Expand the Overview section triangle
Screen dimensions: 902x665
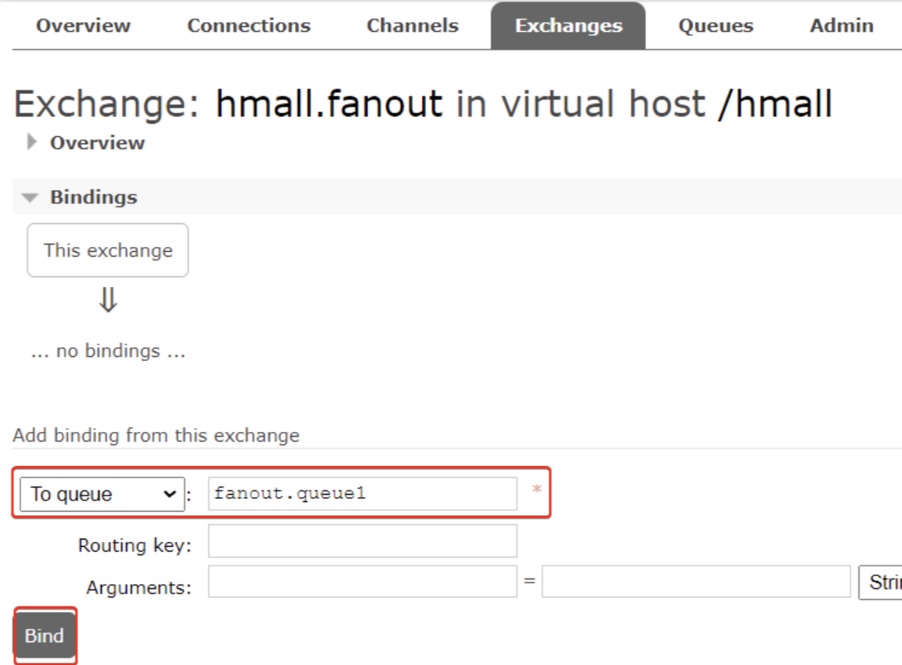click(x=33, y=143)
